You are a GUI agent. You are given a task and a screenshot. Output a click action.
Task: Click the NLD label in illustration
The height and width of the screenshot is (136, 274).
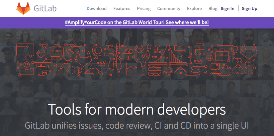pos(123,46)
